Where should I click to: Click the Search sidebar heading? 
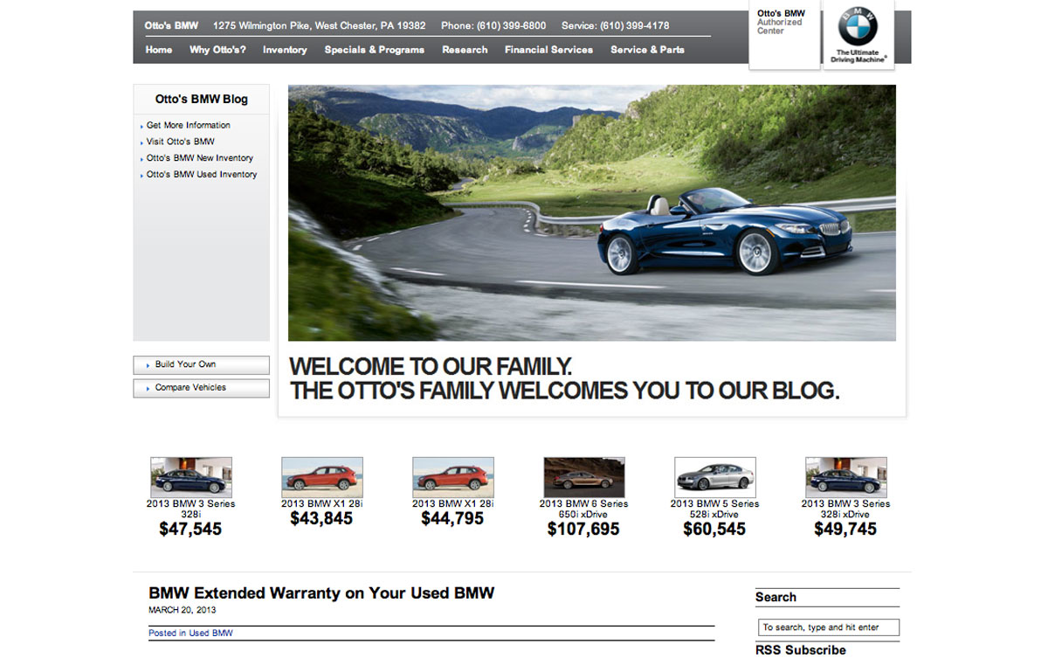[776, 598]
